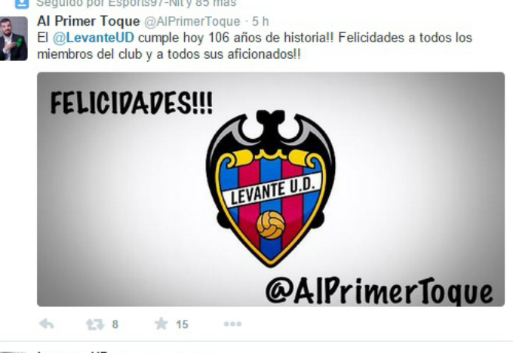View favorites count of 15
Image resolution: width=513 pixels, height=353 pixels.
(x=182, y=324)
